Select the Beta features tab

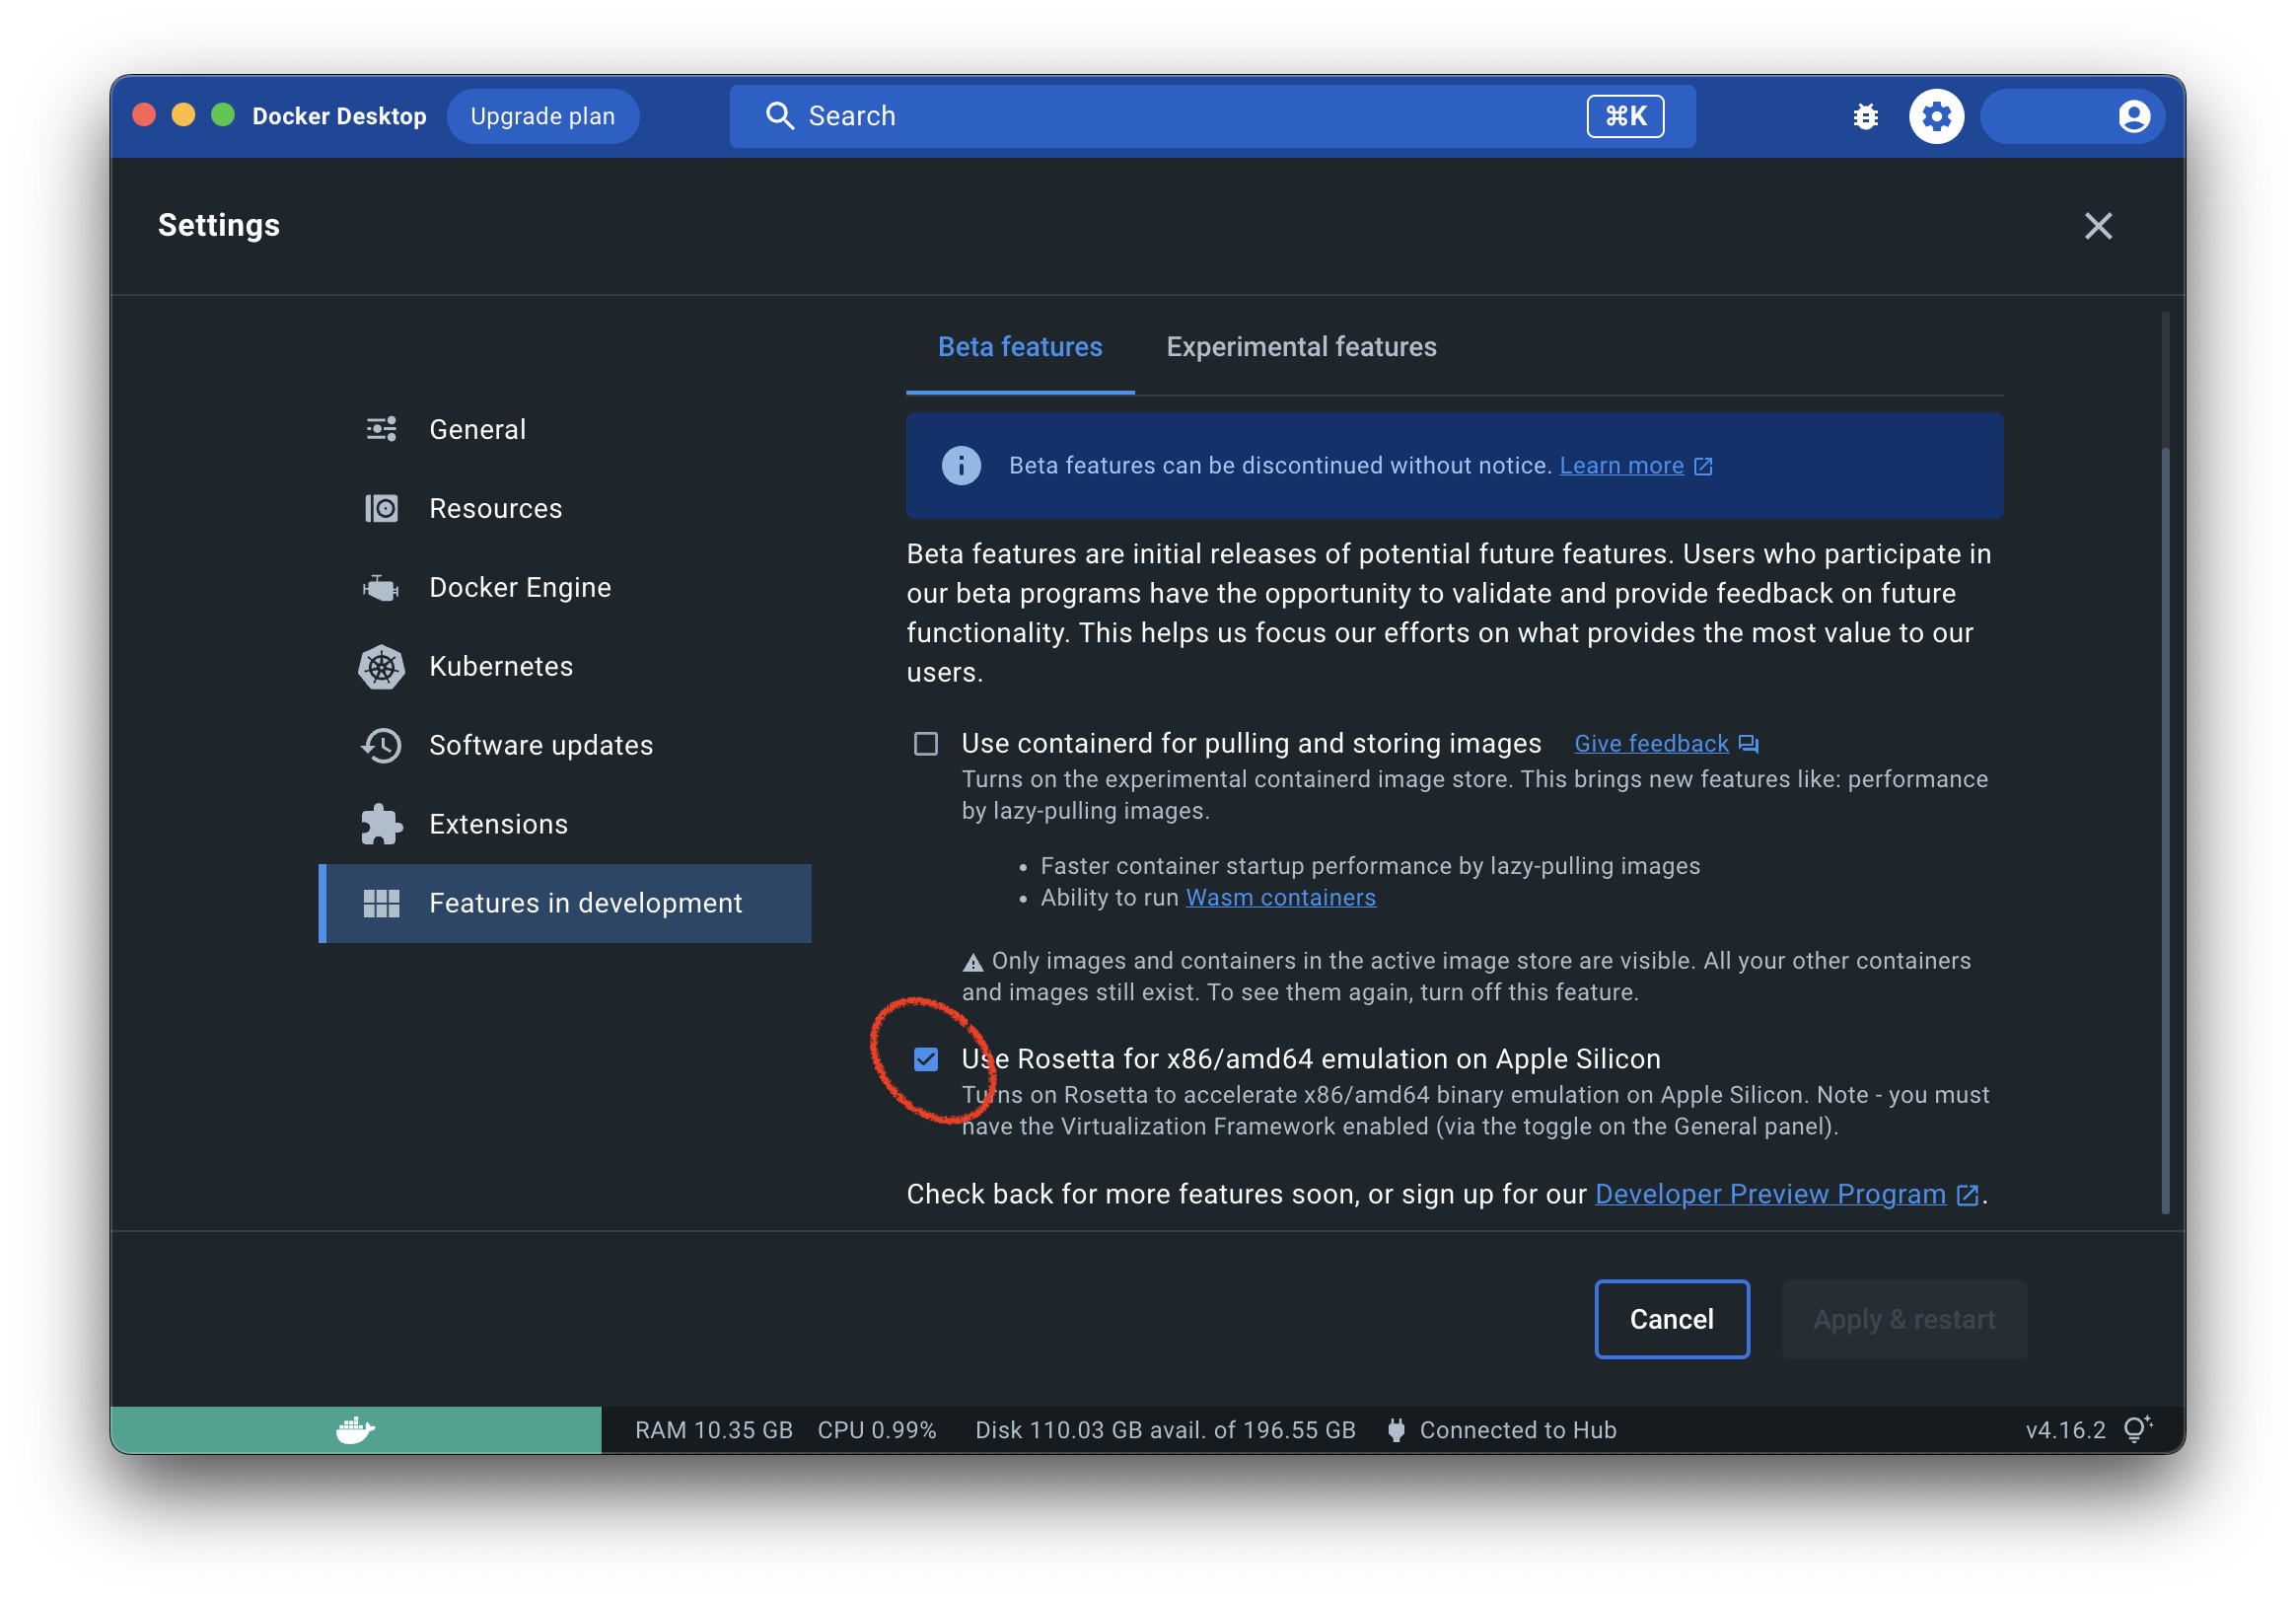tap(1019, 347)
